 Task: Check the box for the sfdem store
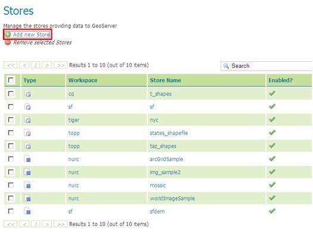coord(11,211)
